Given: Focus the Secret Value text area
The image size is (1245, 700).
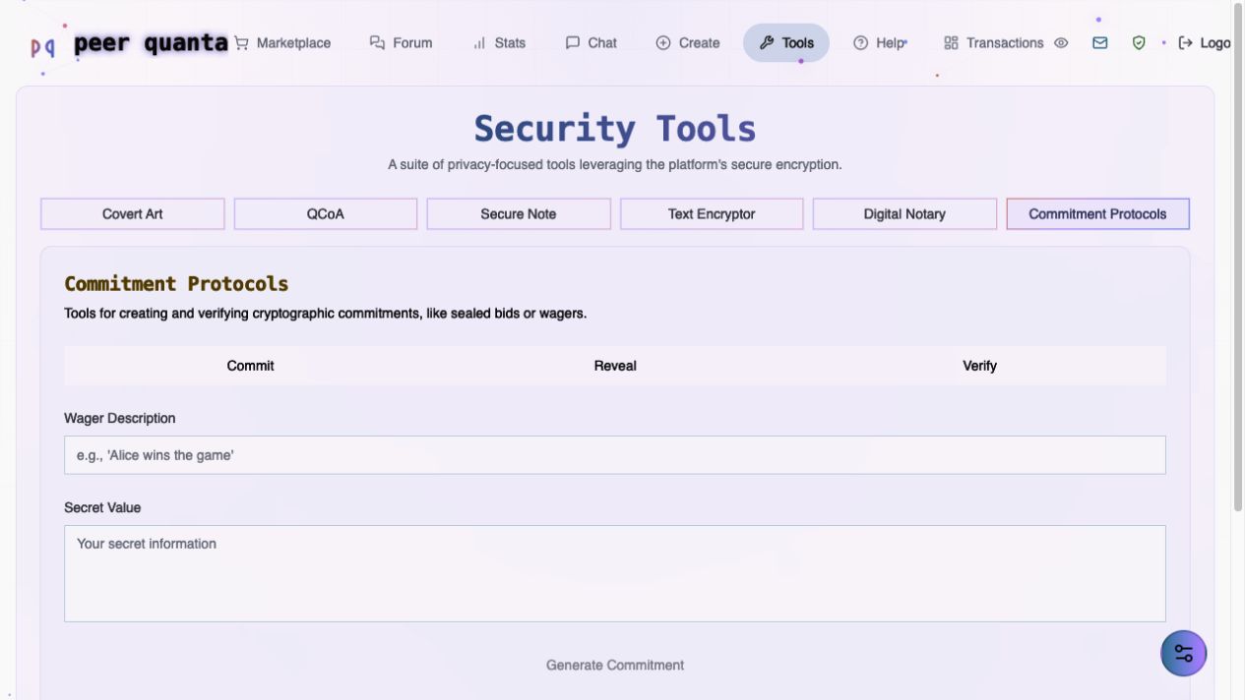Looking at the screenshot, I should [615, 573].
